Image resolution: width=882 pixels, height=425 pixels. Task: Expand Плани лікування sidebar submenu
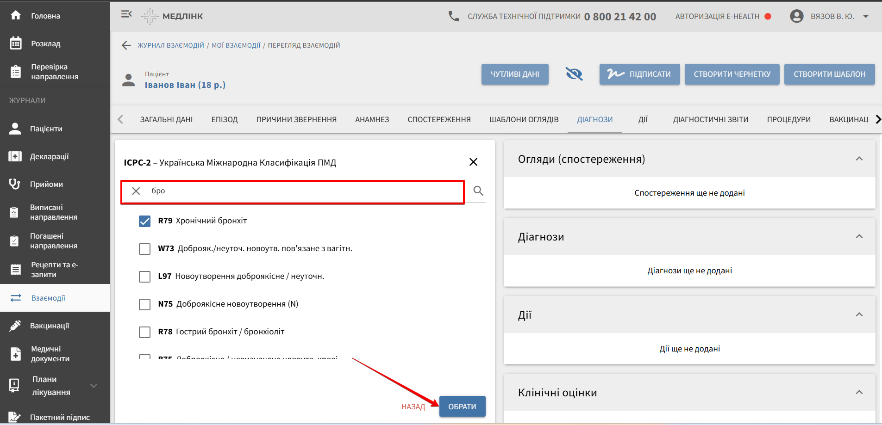click(94, 386)
